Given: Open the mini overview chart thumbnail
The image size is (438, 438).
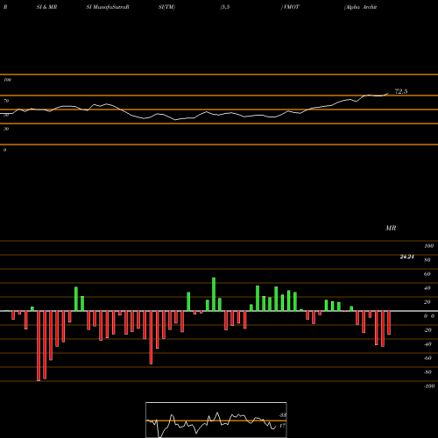Looking at the screenshot, I should tap(216, 420).
